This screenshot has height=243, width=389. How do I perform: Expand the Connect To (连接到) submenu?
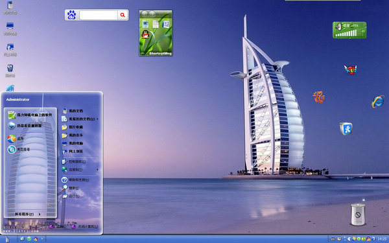80,170
